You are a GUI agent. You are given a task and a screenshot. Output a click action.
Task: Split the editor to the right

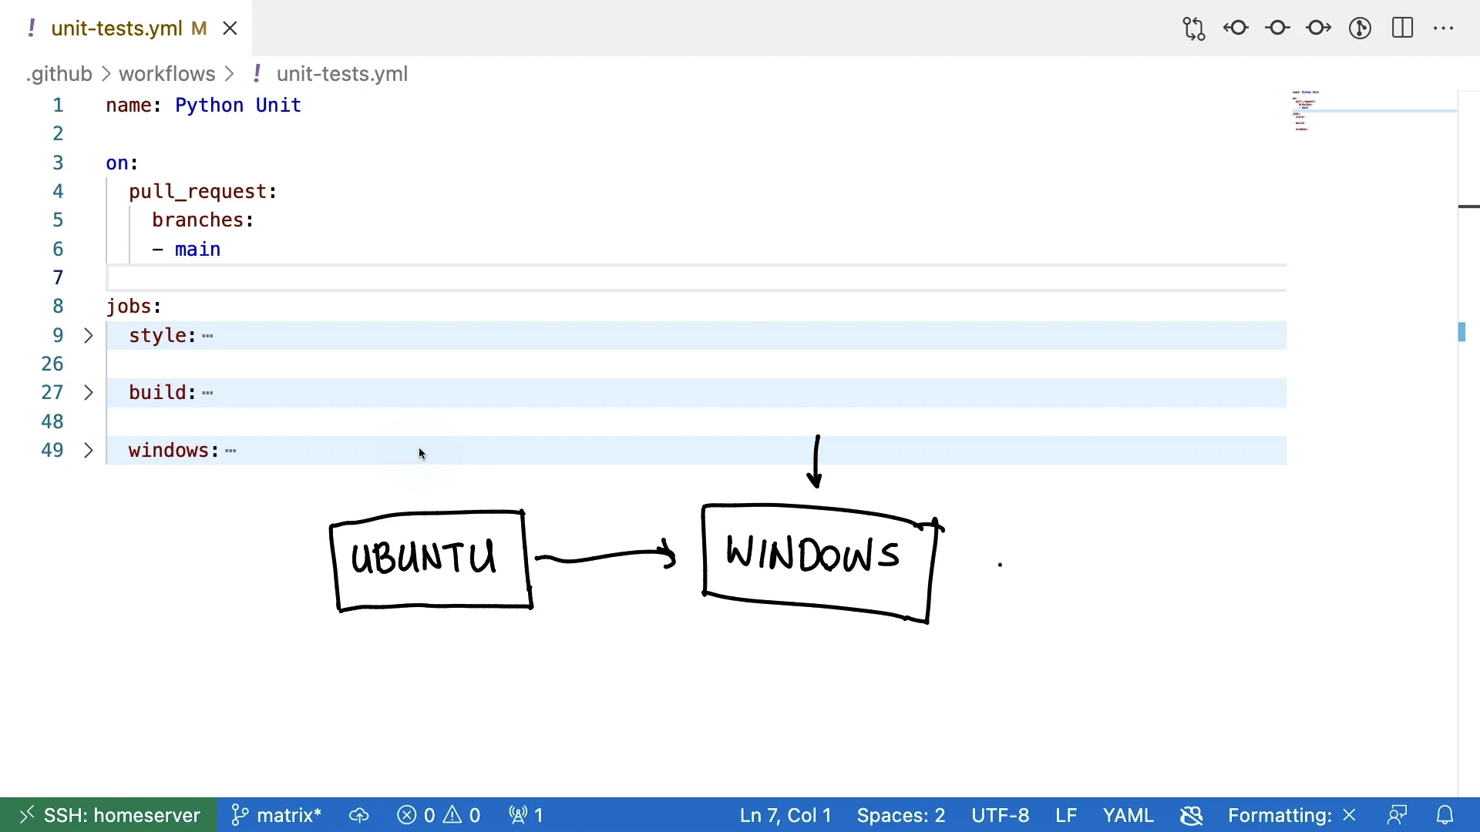point(1403,29)
